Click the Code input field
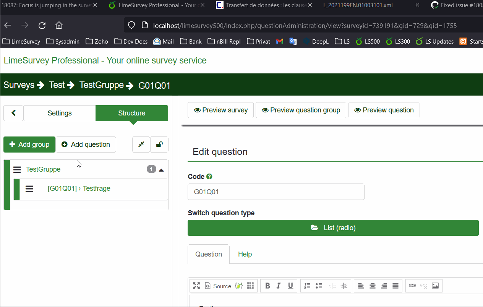Viewport: 483px width, 307px height. pyautogui.click(x=276, y=192)
